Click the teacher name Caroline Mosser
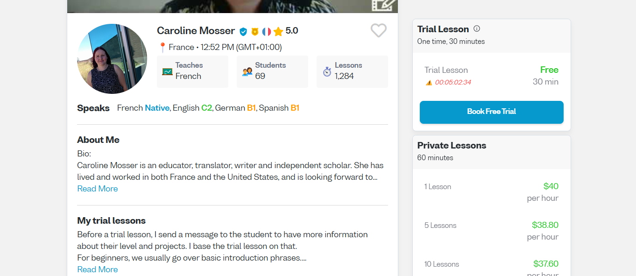Image resolution: width=636 pixels, height=276 pixels. pyautogui.click(x=196, y=30)
